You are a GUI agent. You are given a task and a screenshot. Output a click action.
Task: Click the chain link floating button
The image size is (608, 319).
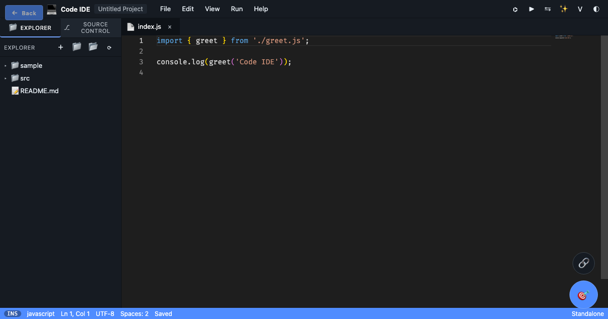point(584,263)
